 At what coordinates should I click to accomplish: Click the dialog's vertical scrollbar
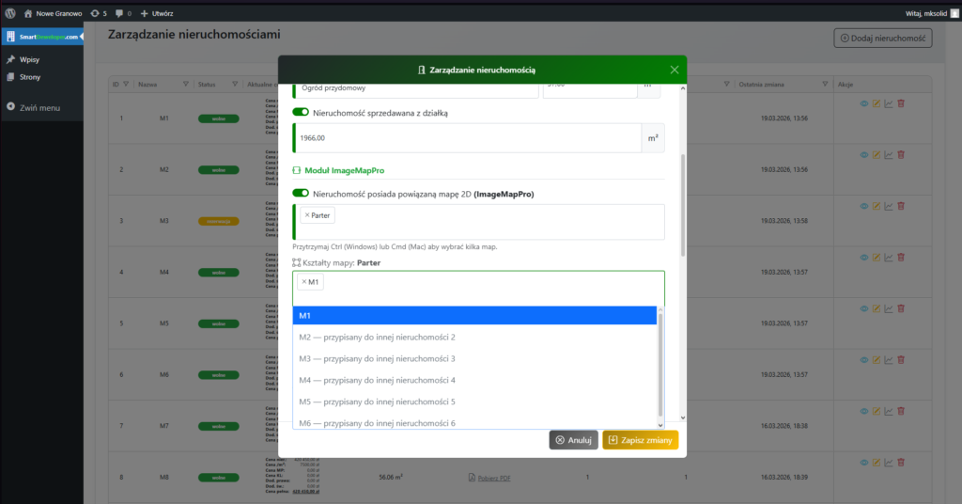click(x=683, y=206)
